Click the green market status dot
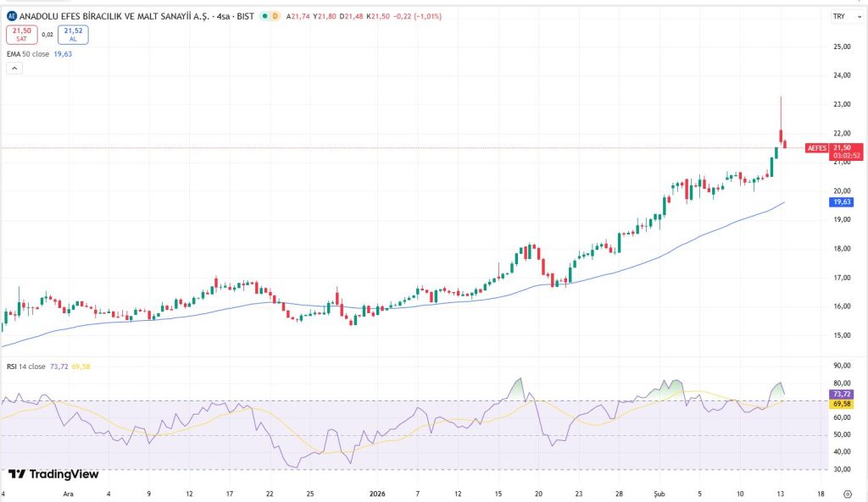The image size is (868, 502). (x=265, y=16)
